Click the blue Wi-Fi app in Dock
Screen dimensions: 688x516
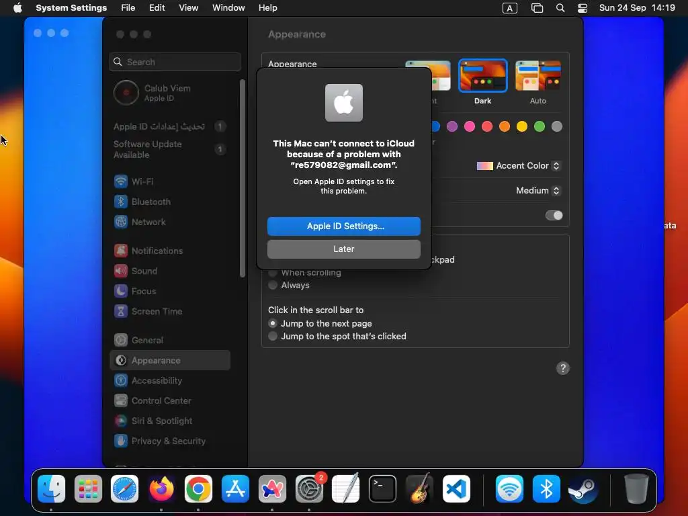[509, 489]
